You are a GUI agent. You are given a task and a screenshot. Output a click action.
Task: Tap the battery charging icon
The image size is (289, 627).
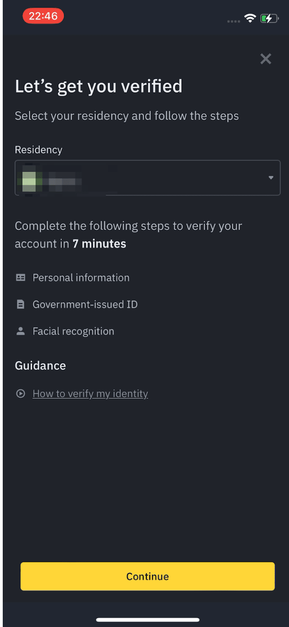[269, 18]
